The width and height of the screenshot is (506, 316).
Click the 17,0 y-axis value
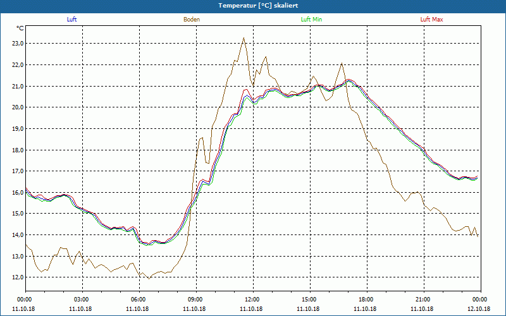point(17,171)
